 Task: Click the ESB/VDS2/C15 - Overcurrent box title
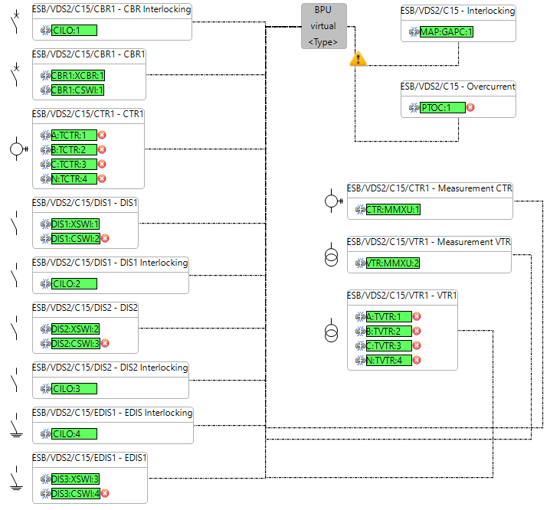click(x=458, y=87)
